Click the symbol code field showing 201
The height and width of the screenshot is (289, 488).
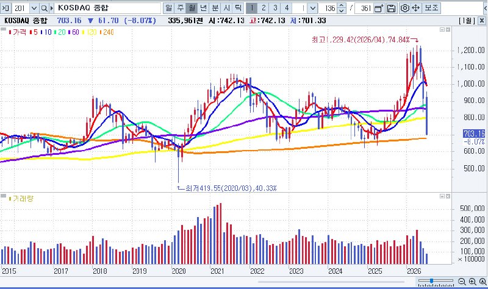pos(21,8)
